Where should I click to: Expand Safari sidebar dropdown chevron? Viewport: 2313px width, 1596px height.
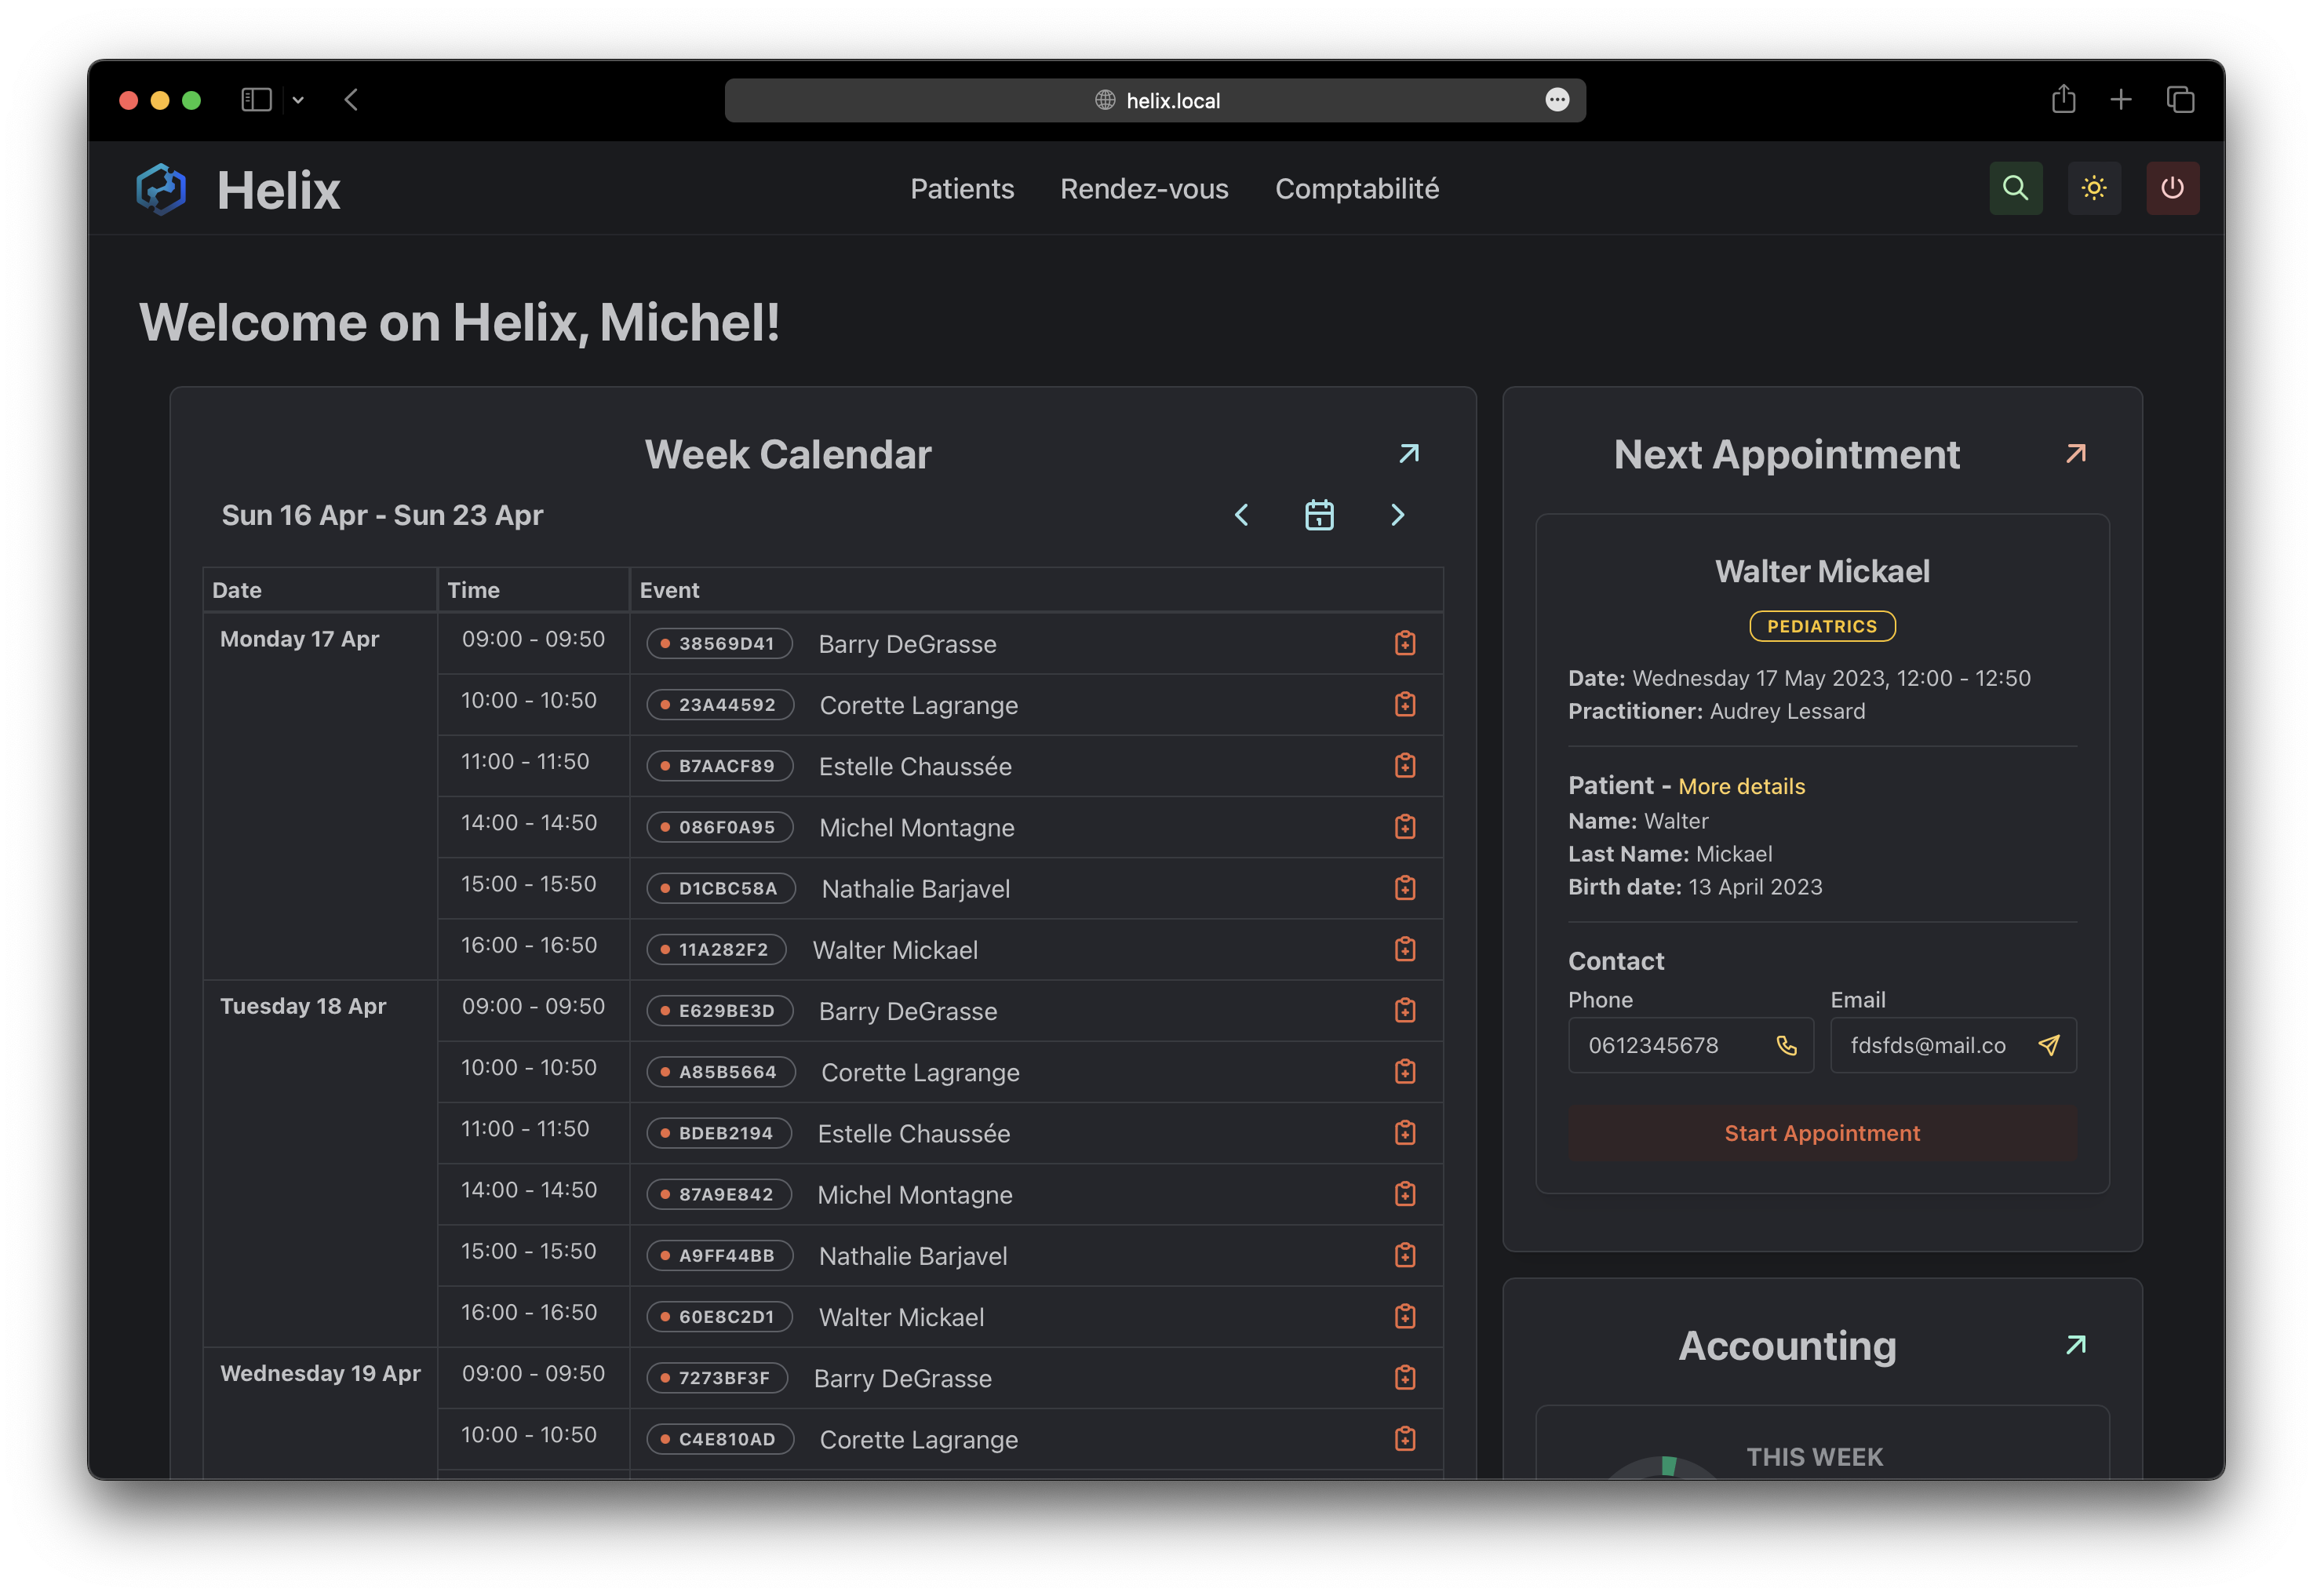click(x=298, y=100)
